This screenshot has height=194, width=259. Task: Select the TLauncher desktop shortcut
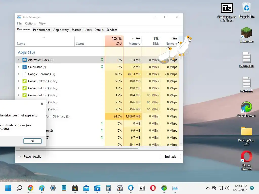[x=246, y=35]
